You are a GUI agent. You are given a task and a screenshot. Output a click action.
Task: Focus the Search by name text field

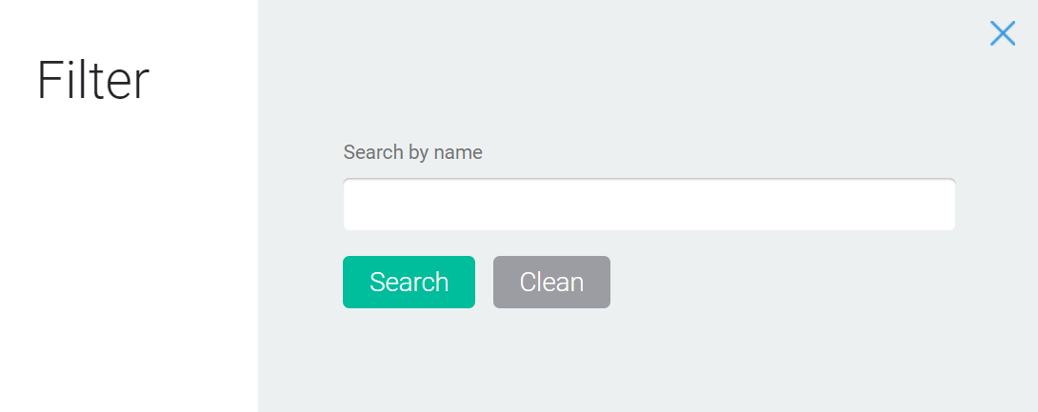click(649, 205)
